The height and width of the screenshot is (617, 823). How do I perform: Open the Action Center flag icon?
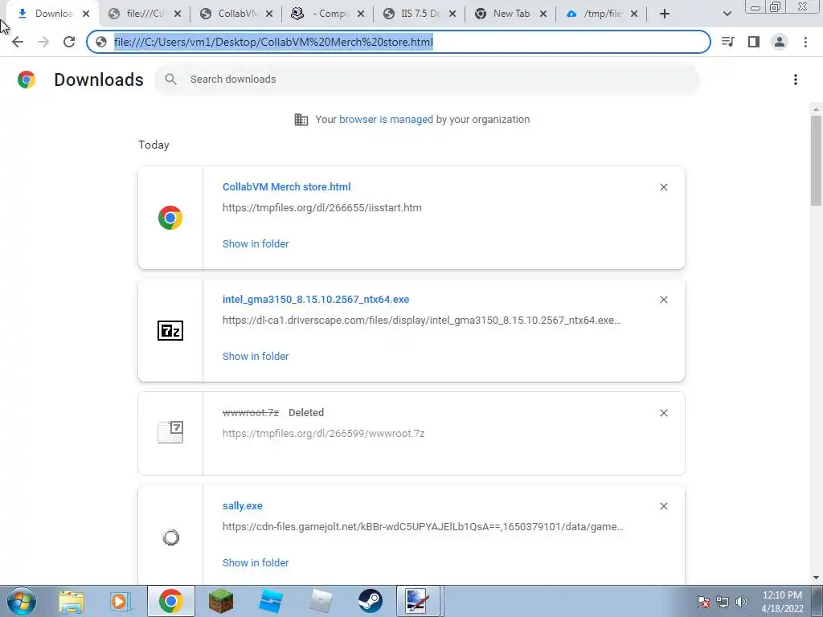click(703, 602)
